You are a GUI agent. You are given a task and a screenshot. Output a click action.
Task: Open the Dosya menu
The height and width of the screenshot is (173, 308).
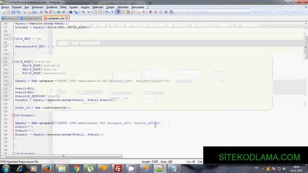point(5,7)
